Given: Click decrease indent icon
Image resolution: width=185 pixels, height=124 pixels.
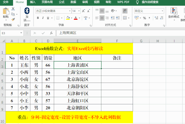Looking at the screenshot, I should [x=113, y=18].
